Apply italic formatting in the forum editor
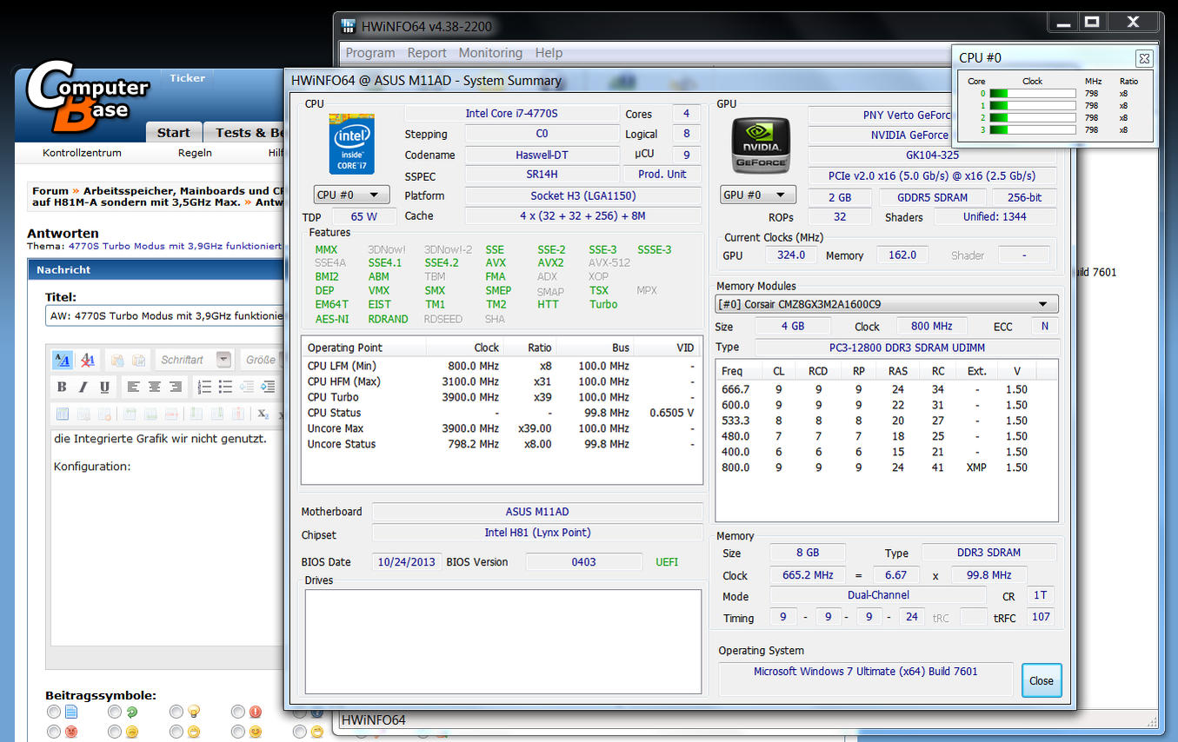Screen dimensions: 1178x742 click(x=83, y=387)
